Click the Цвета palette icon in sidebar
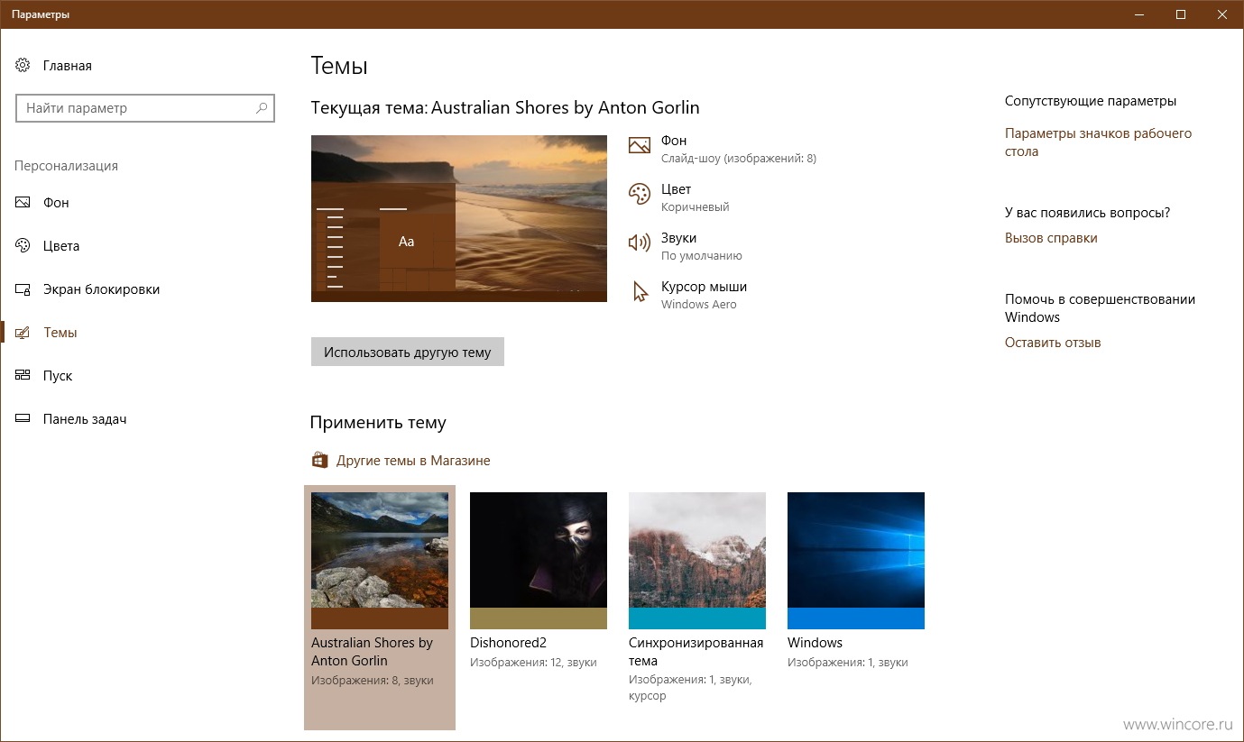 point(23,246)
